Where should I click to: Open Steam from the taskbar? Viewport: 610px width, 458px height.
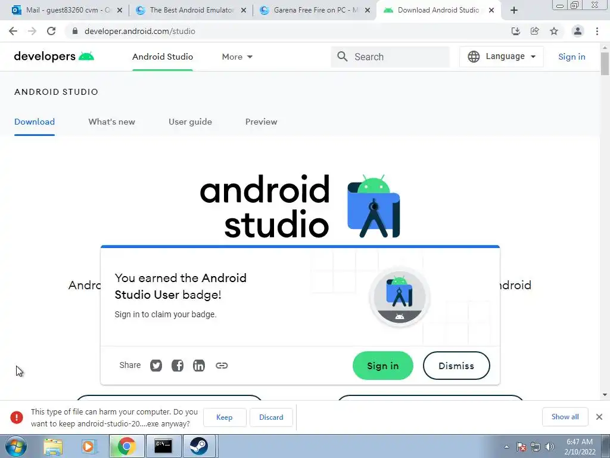click(199, 446)
